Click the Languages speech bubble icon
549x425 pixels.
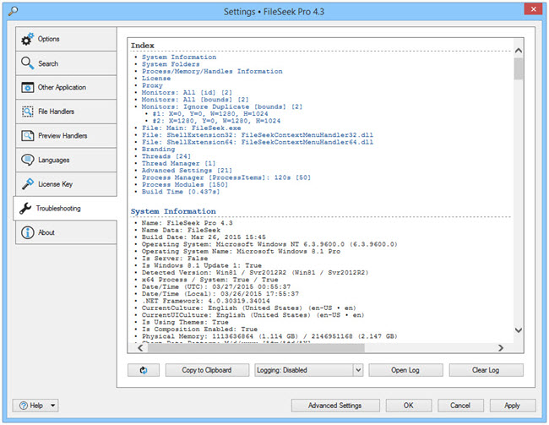point(27,160)
